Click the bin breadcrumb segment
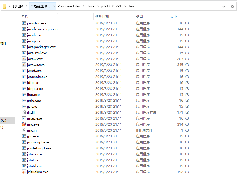The image size is (237, 176). [x=131, y=6]
